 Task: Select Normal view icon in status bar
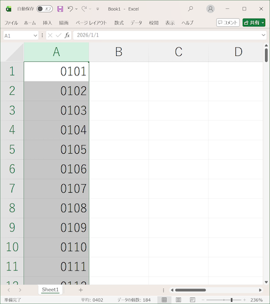coord(164,300)
